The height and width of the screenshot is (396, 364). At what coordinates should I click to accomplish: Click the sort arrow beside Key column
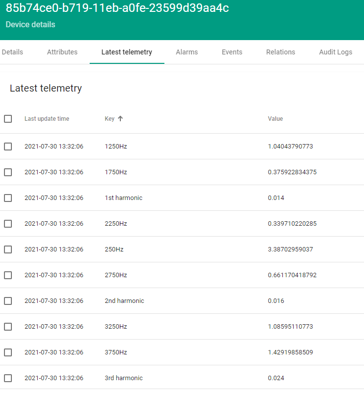tap(120, 119)
